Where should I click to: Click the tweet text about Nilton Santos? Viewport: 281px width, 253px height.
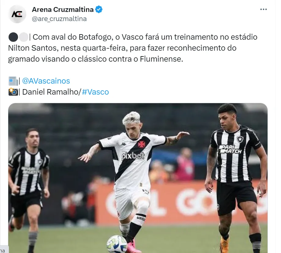tap(133, 48)
